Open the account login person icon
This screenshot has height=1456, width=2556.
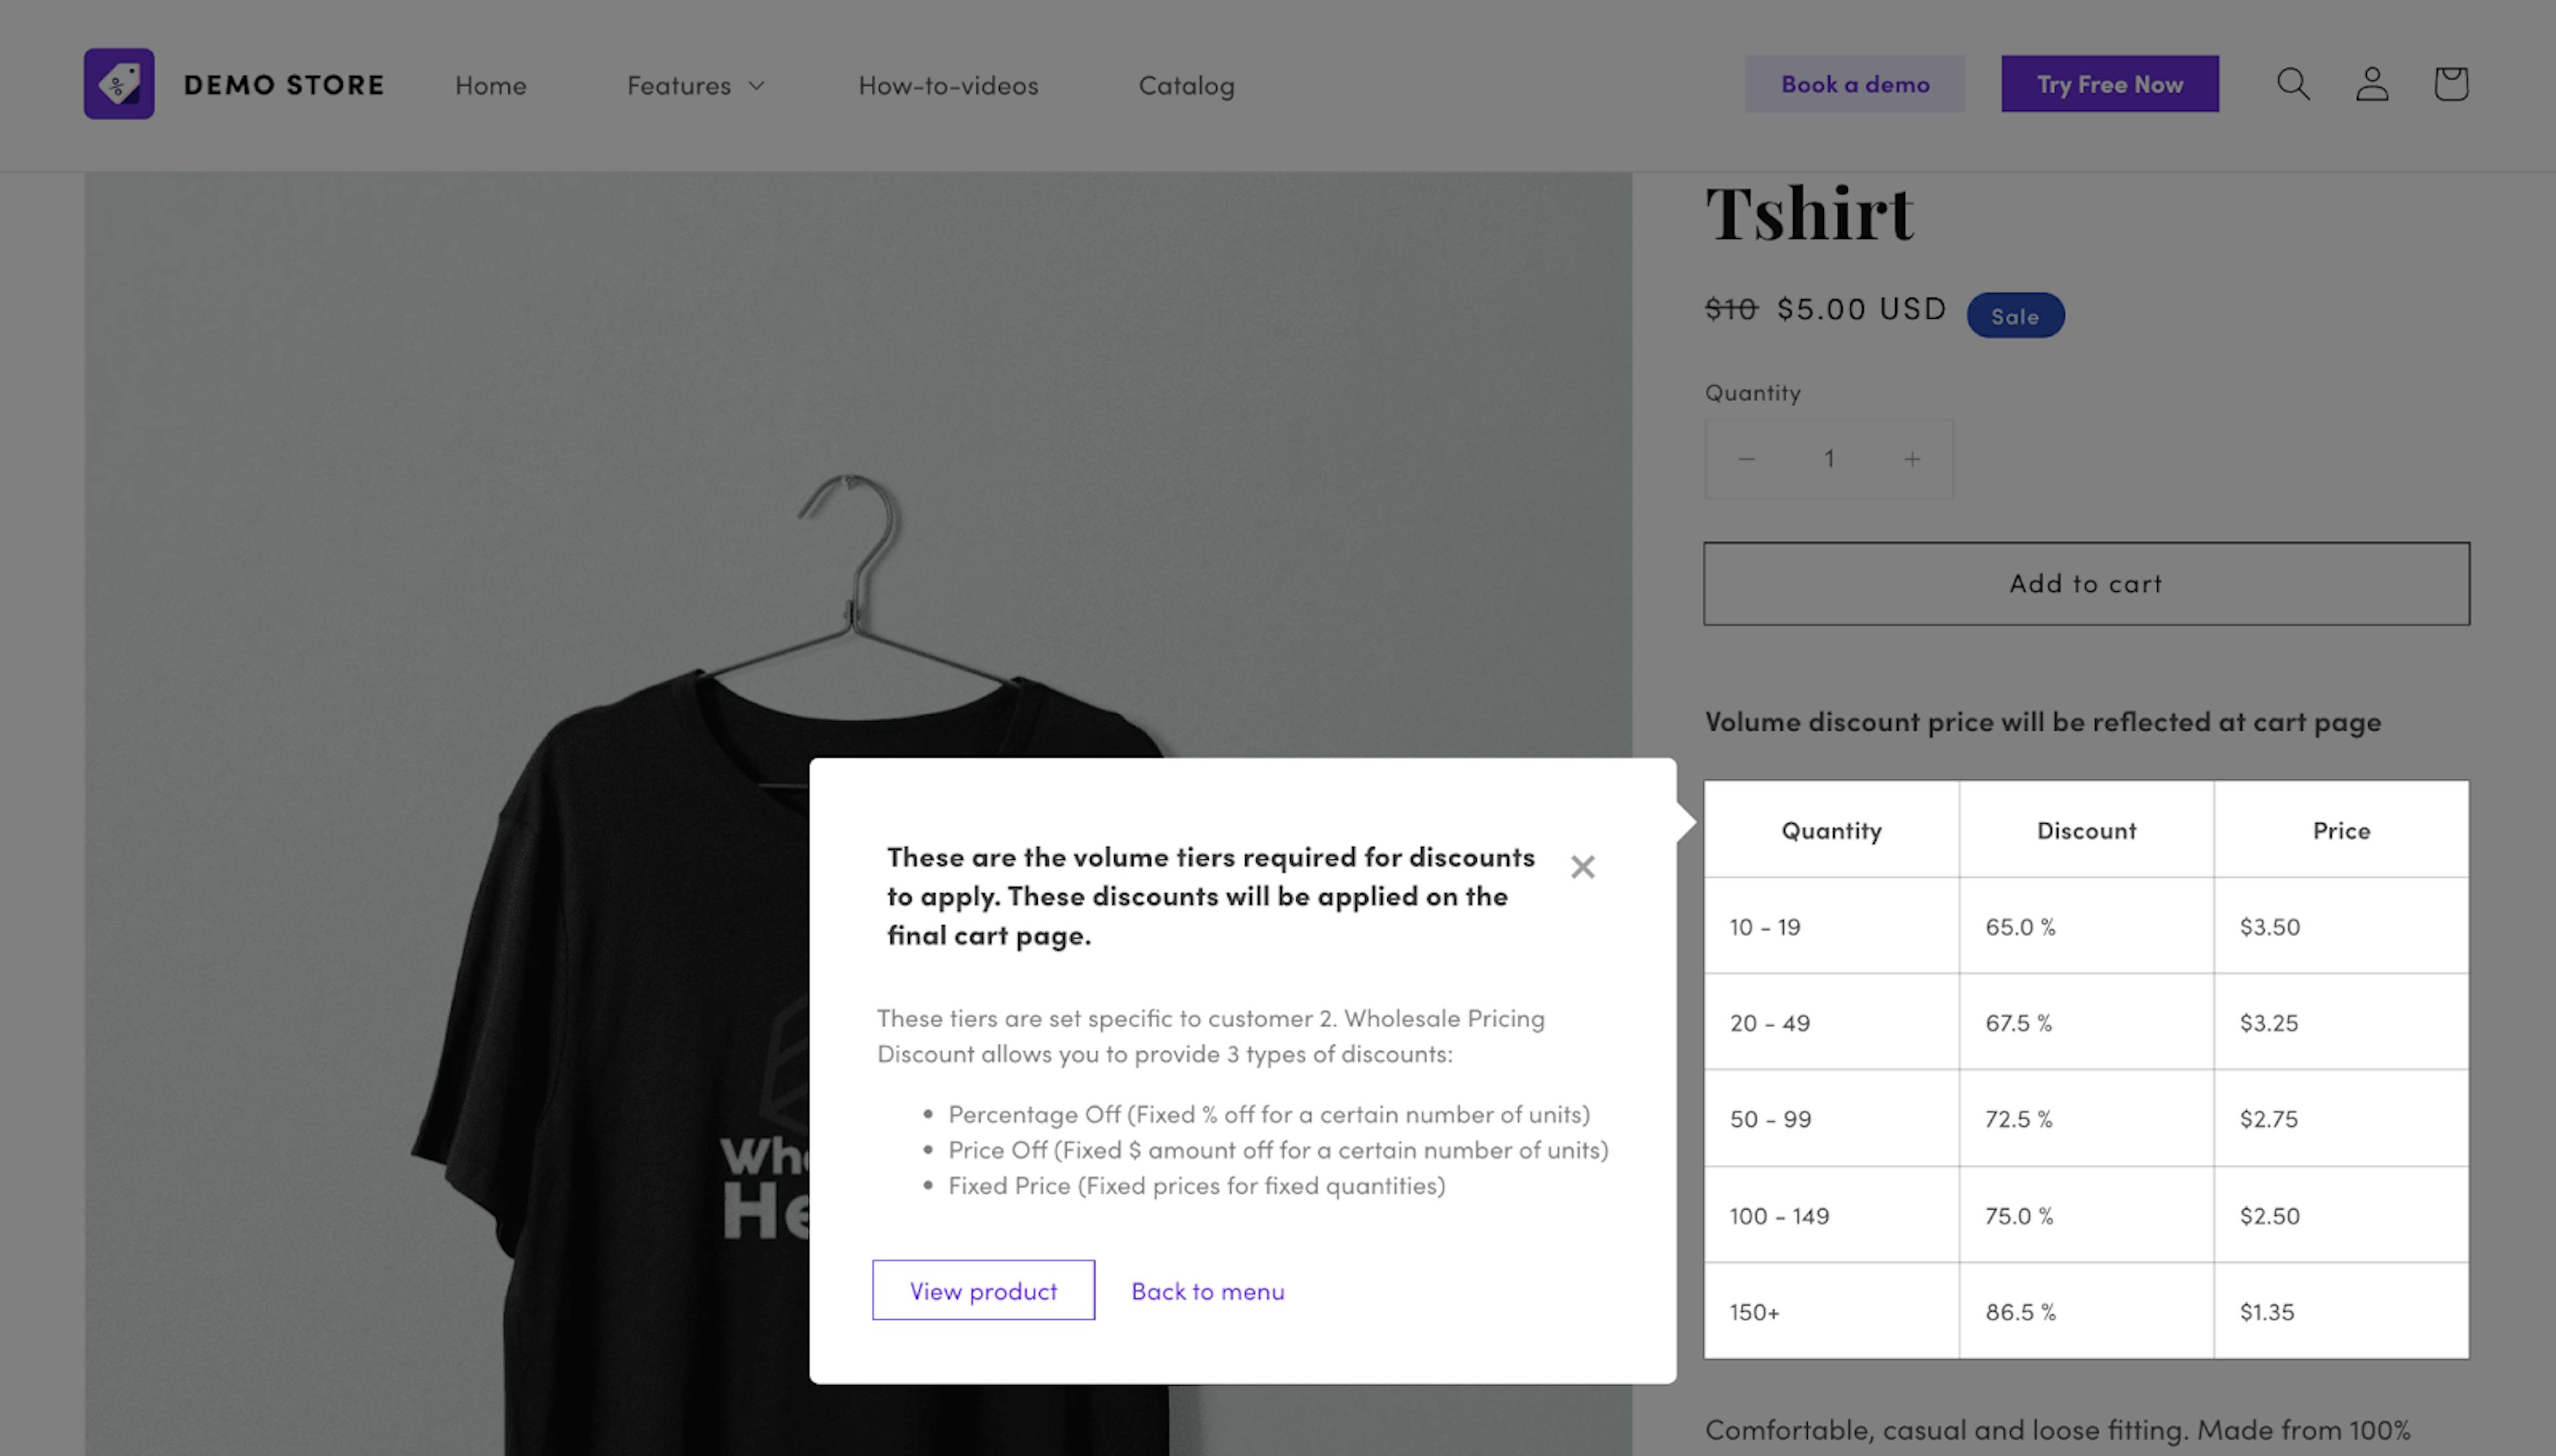point(2372,84)
